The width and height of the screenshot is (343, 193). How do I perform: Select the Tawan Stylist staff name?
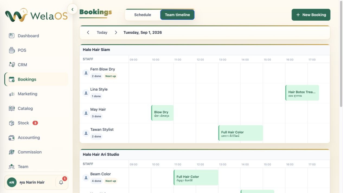(102, 129)
